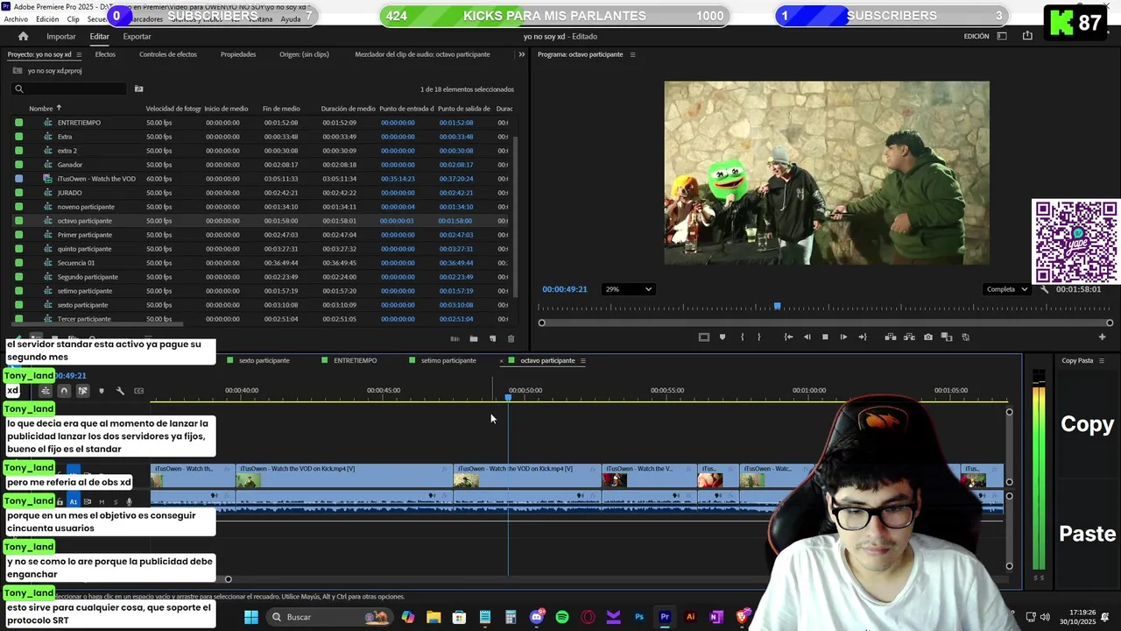This screenshot has width=1121, height=631.
Task: Click the safe margins frame icon
Action: coord(703,337)
